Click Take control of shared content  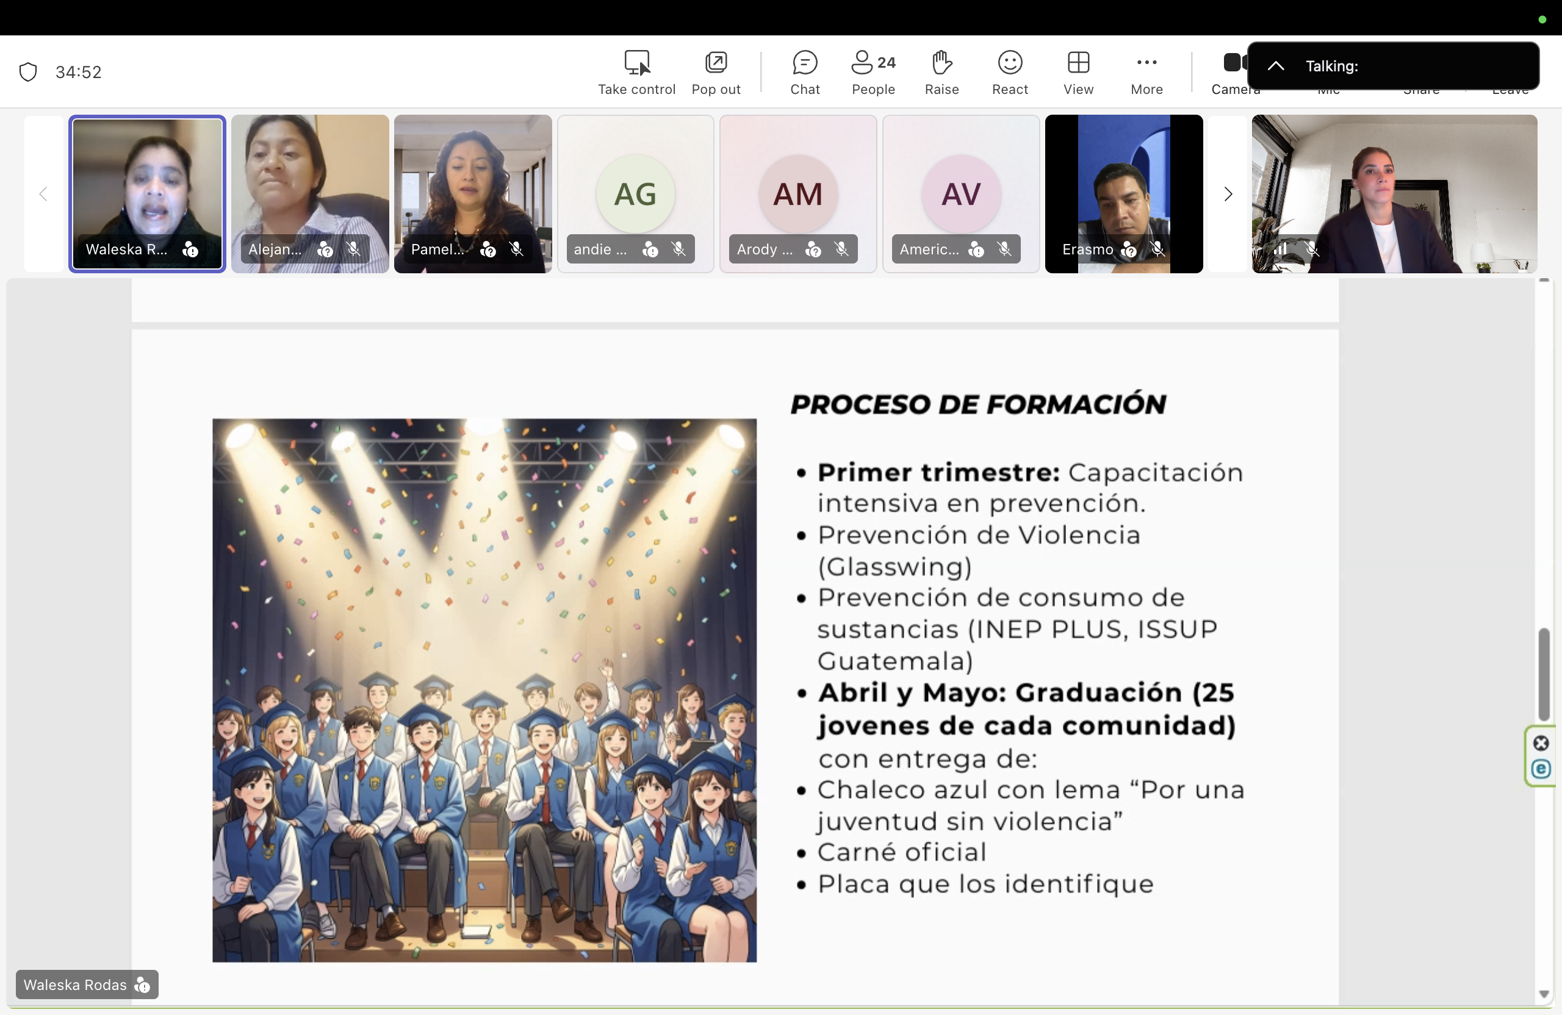click(636, 72)
